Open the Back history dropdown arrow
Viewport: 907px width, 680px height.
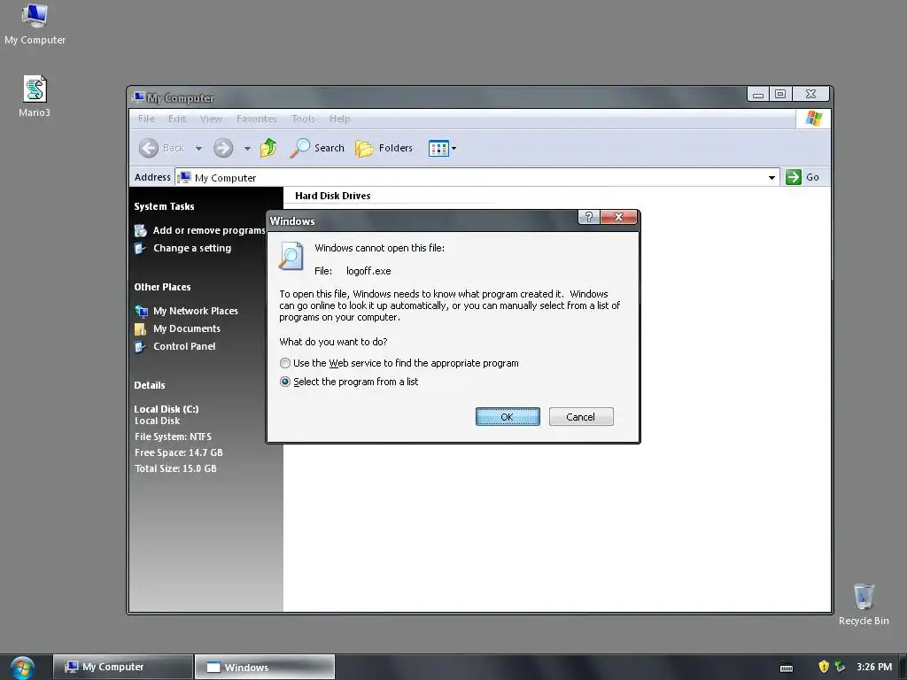[x=198, y=149]
